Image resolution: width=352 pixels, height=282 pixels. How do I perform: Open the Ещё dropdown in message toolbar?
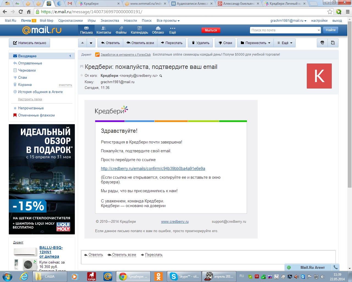click(285, 43)
